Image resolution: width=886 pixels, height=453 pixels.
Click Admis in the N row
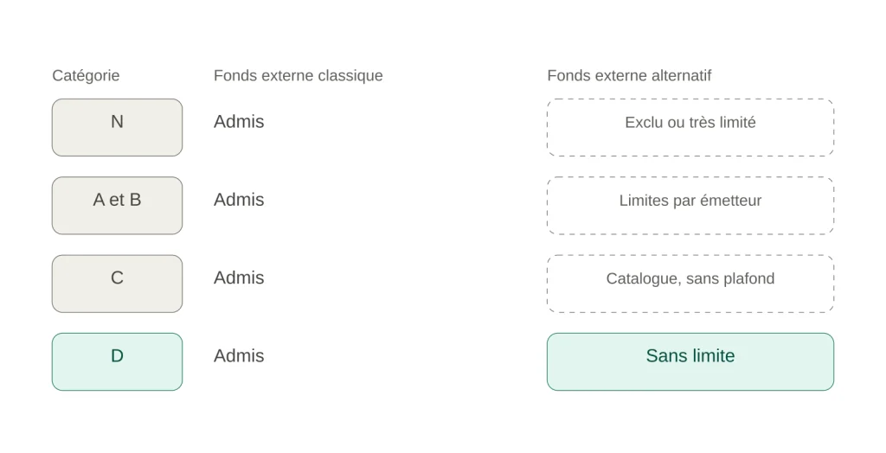239,121
